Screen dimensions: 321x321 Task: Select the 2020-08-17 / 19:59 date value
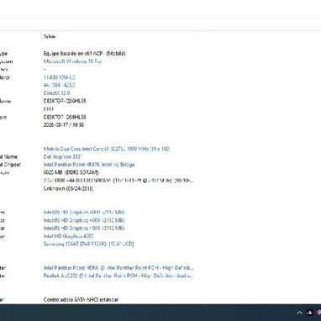(x=64, y=125)
